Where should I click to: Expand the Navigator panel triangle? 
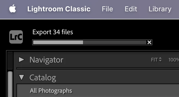[21, 60]
